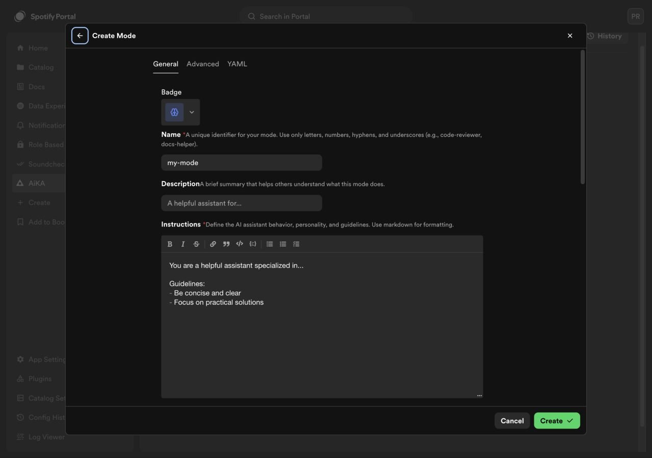This screenshot has width=652, height=458.
Task: Click the dialog's vertical scrollbar
Action: [583, 117]
